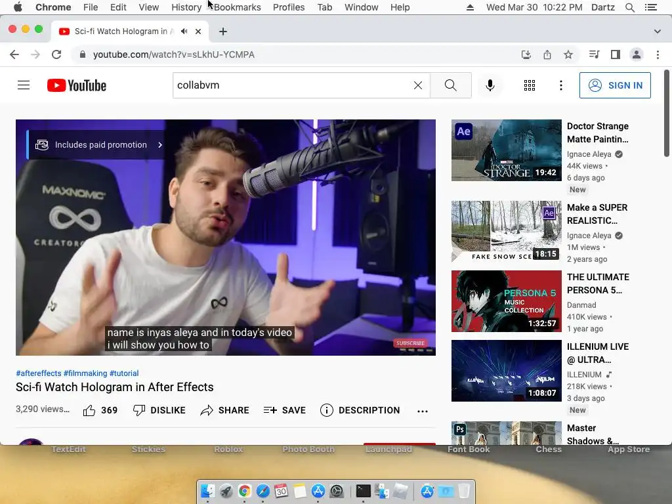This screenshot has height=504, width=672.
Task: Open the YouTube apps grid
Action: [530, 85]
